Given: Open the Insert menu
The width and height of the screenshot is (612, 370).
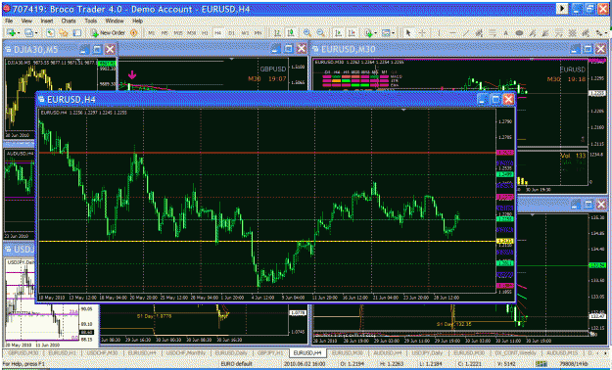Looking at the screenshot, I should click(47, 21).
